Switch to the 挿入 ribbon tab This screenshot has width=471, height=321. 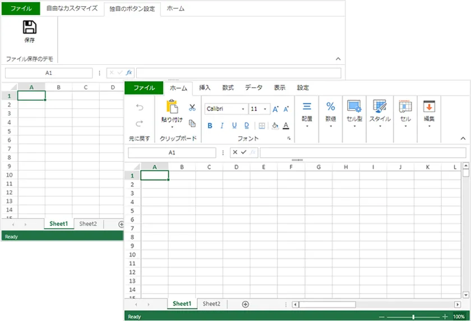click(x=205, y=88)
